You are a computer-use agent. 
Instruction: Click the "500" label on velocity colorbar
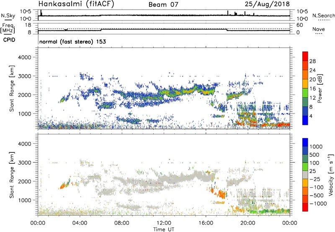point(314,155)
